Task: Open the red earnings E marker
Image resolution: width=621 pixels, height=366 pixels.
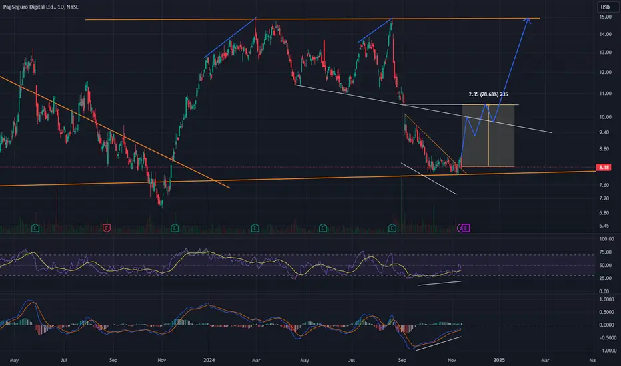Action: (x=107, y=228)
